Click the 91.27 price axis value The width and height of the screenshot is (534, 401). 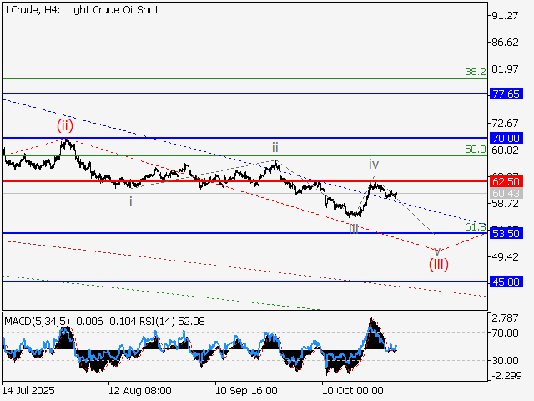[506, 15]
